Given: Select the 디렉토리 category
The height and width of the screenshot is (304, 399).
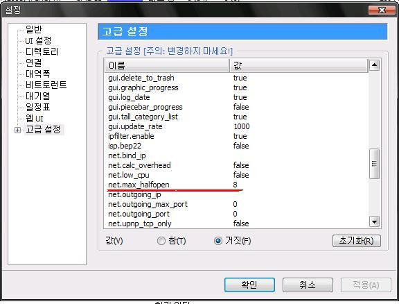Looking at the screenshot, I should coord(42,51).
